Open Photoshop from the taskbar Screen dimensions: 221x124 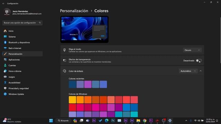coord(113,121)
